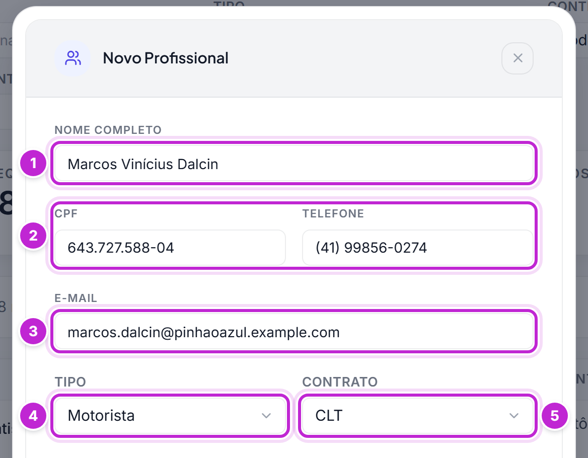Click the users icon beside Novo Profissional

[x=73, y=58]
